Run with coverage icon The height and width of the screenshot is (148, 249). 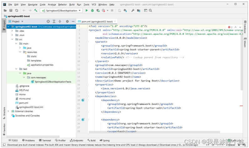[98, 11]
